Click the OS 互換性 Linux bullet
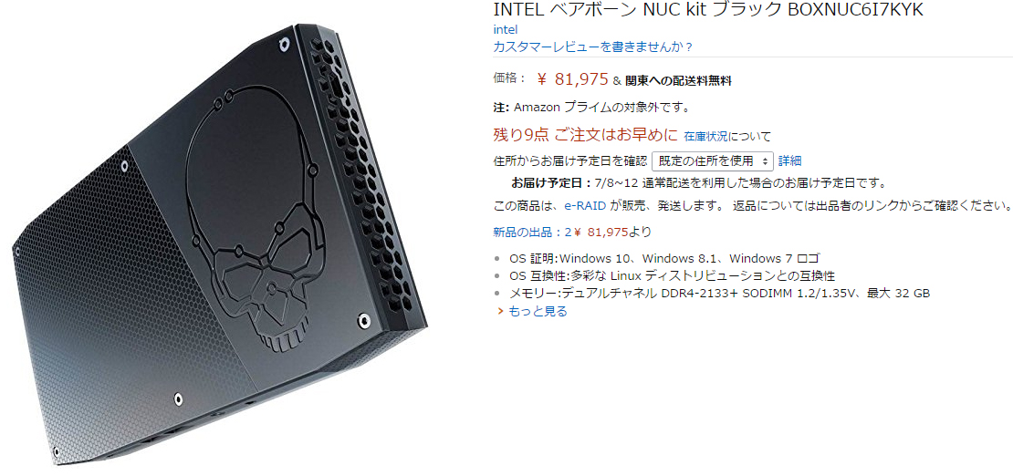 [673, 275]
